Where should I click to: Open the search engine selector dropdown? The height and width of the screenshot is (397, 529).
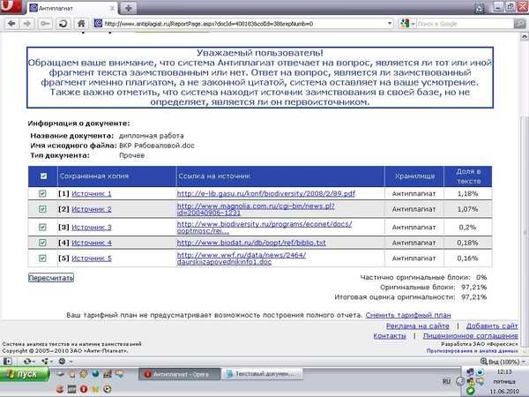coord(413,24)
